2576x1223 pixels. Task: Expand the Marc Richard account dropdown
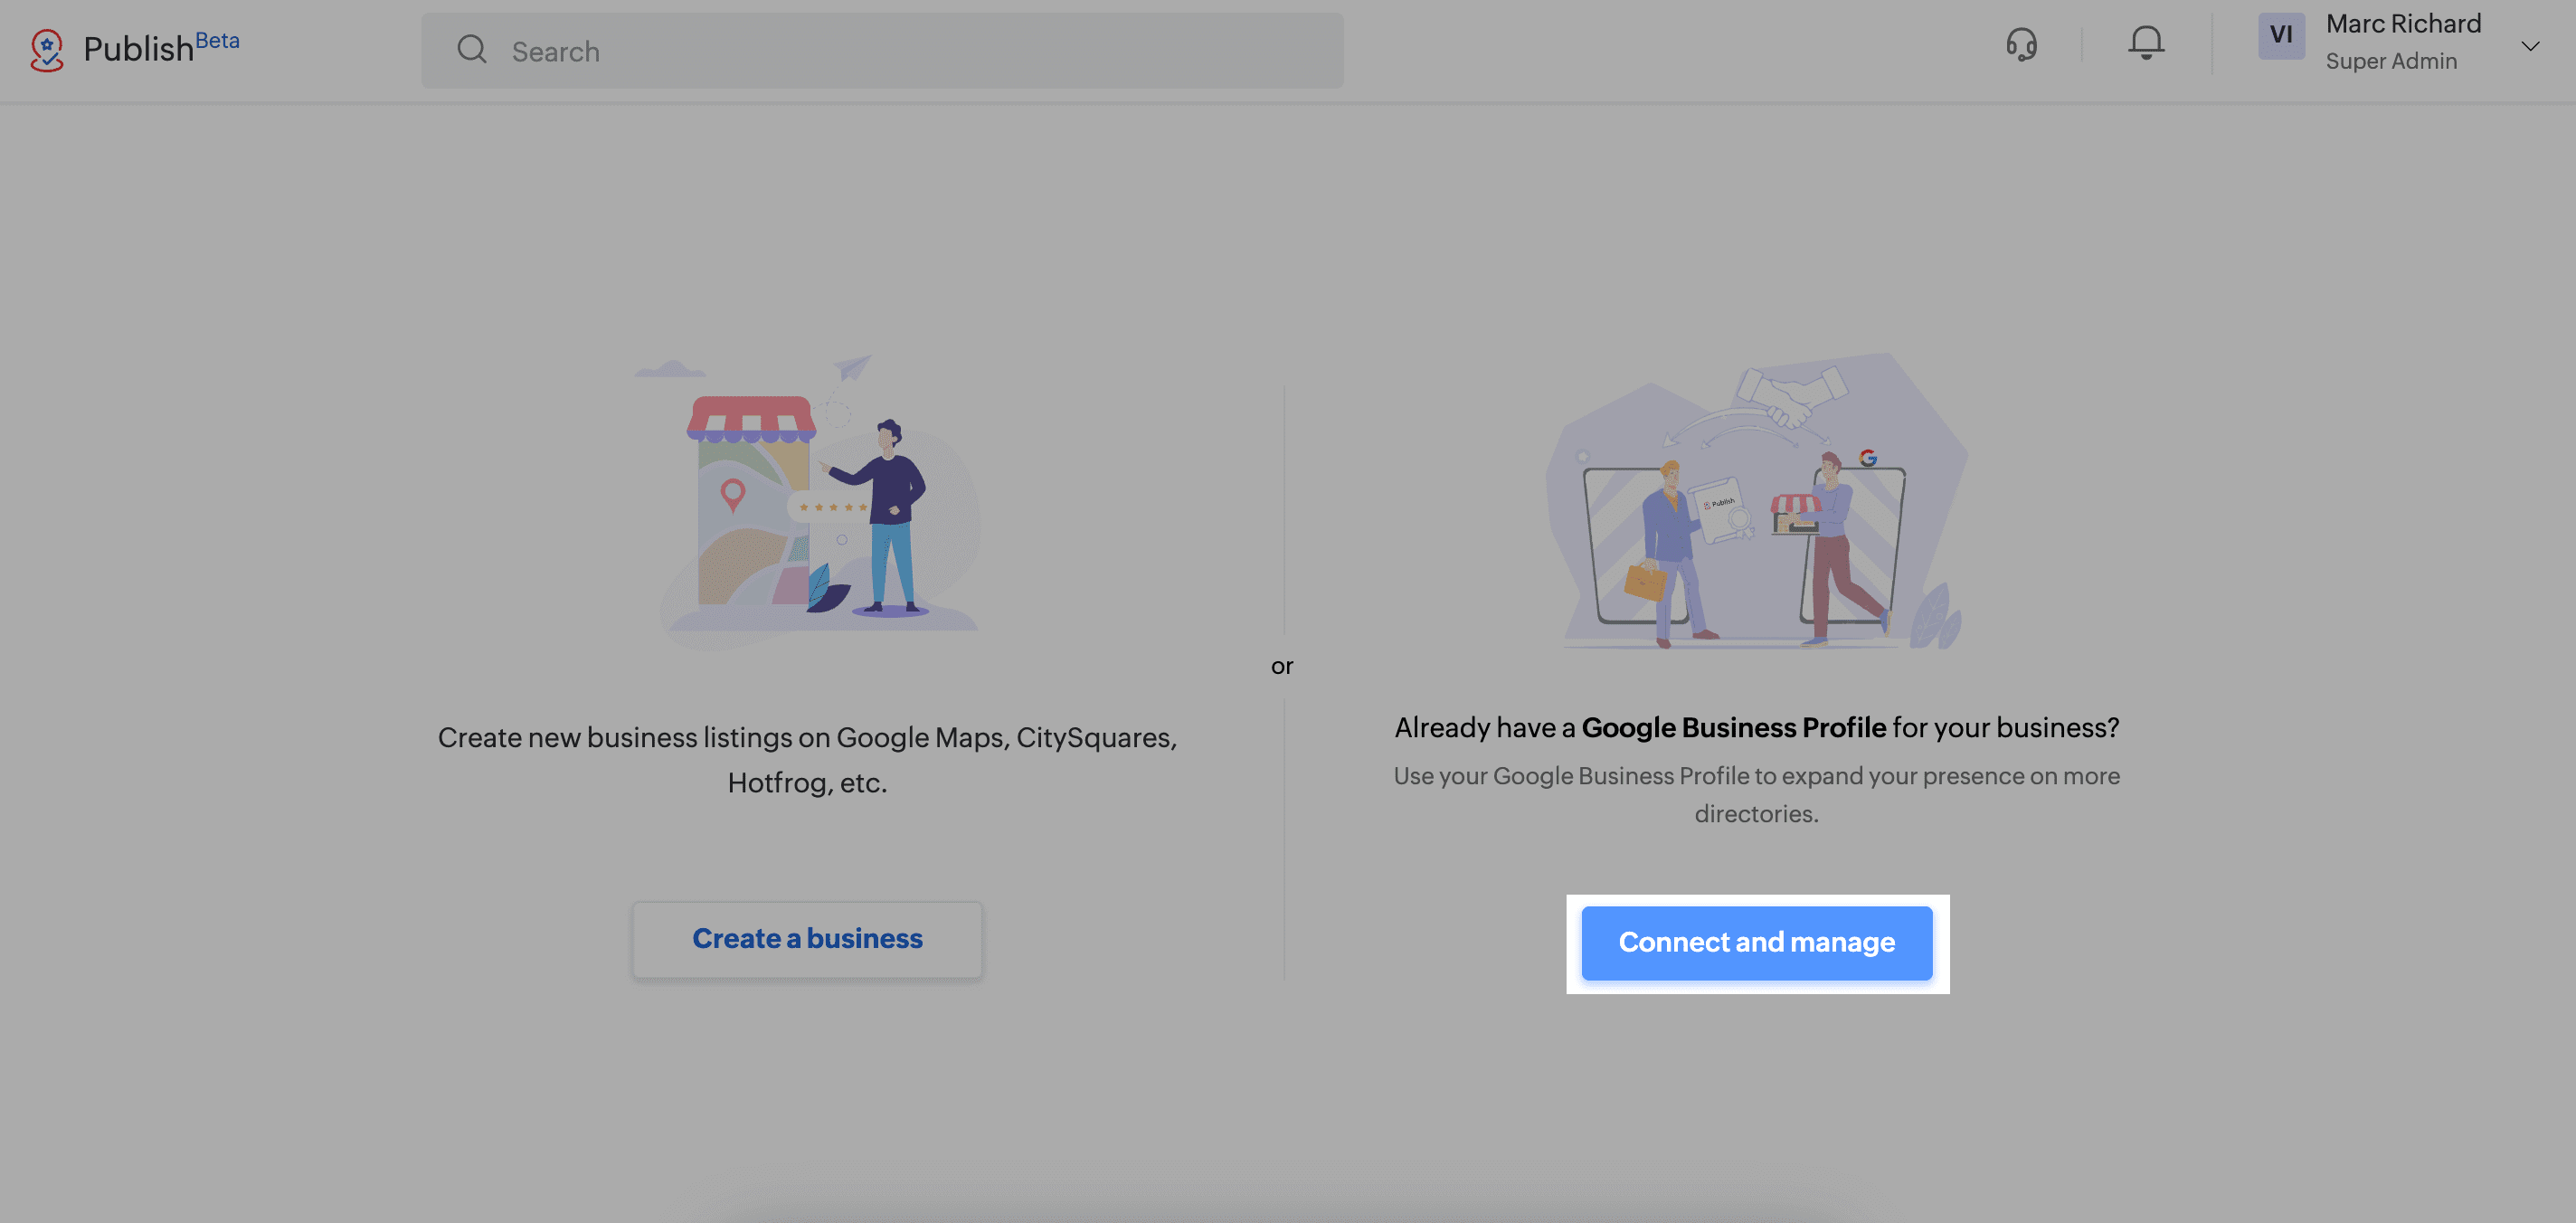pos(2530,46)
